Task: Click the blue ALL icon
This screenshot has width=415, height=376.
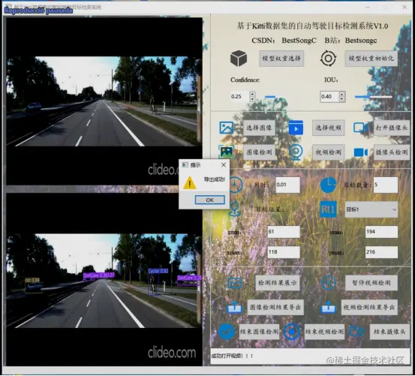Action: [328, 209]
